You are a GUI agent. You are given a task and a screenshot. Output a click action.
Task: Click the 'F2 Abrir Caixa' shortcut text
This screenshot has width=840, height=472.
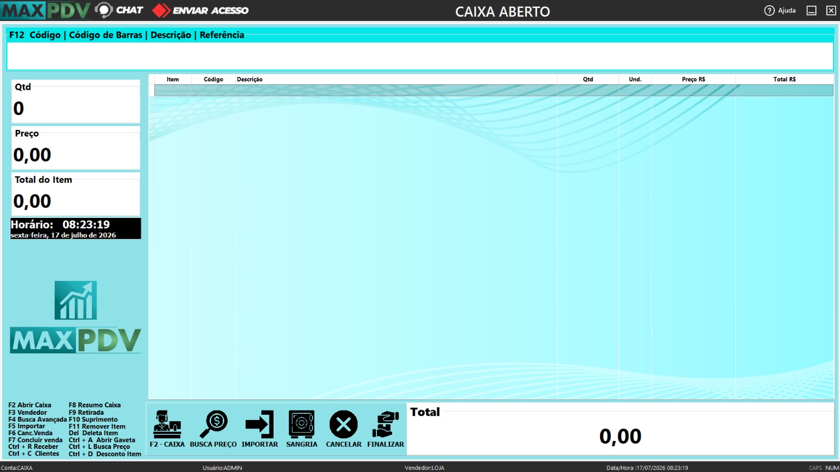tap(30, 405)
